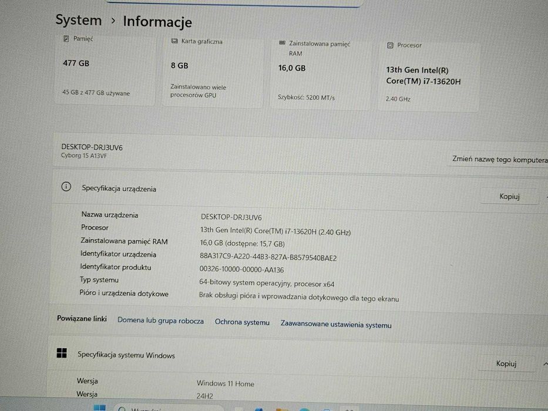The width and height of the screenshot is (548, 411).
Task: Click the Identyfikator produktu label
Action: [x=116, y=267]
